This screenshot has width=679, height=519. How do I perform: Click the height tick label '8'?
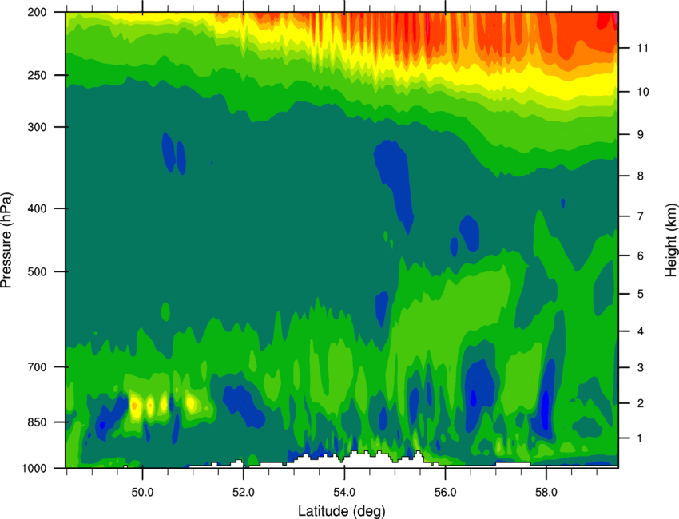(640, 176)
